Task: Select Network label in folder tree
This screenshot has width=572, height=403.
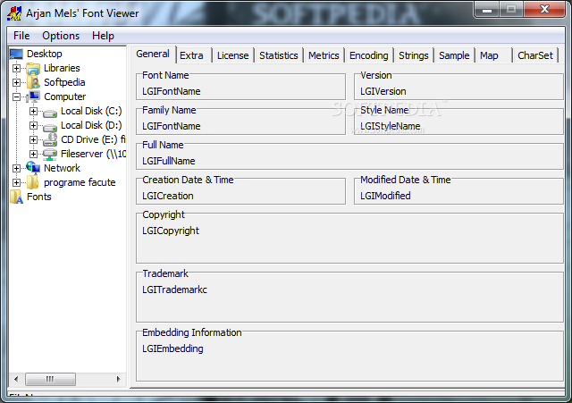Action: (x=62, y=168)
